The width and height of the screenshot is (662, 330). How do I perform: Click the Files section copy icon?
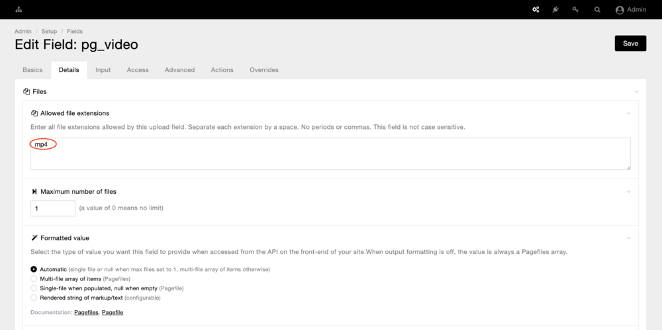pyautogui.click(x=26, y=91)
